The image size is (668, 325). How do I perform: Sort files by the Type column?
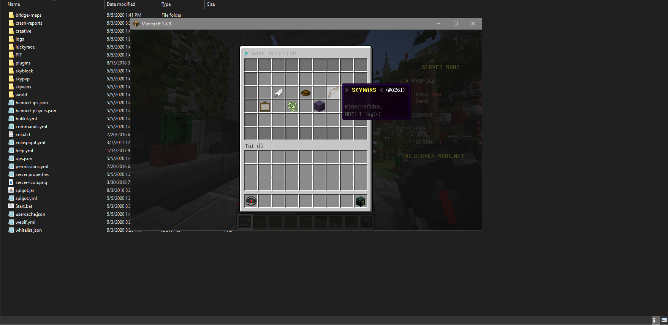pyautogui.click(x=166, y=4)
